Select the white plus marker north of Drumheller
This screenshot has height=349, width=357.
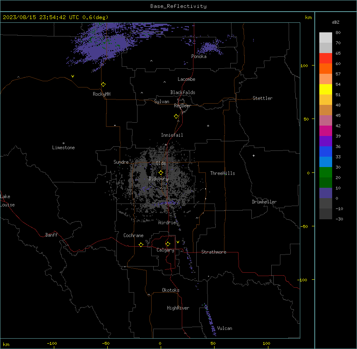253,155
